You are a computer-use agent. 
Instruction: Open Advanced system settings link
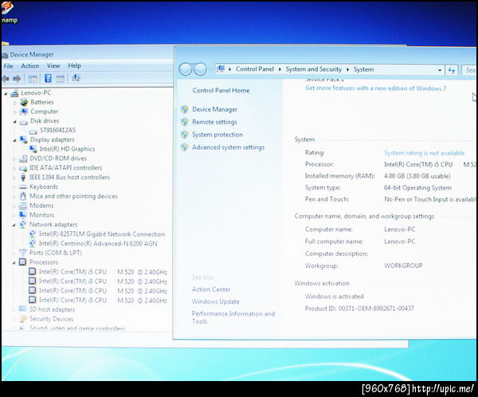[229, 147]
